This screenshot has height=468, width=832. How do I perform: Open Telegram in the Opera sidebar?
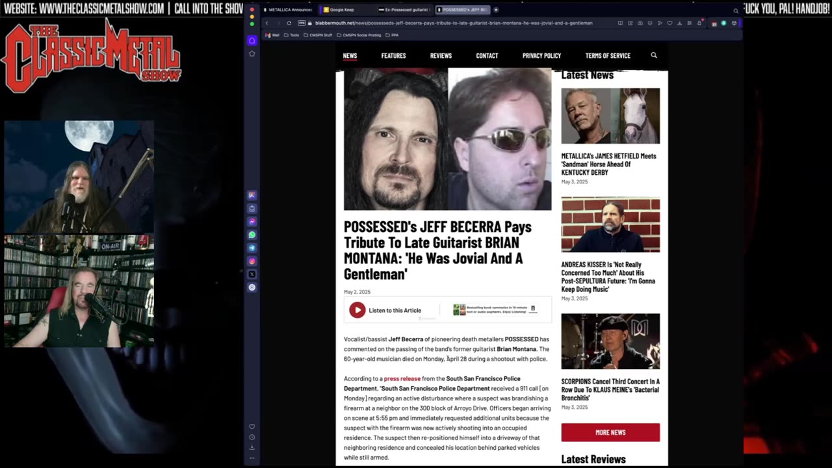[x=252, y=248]
